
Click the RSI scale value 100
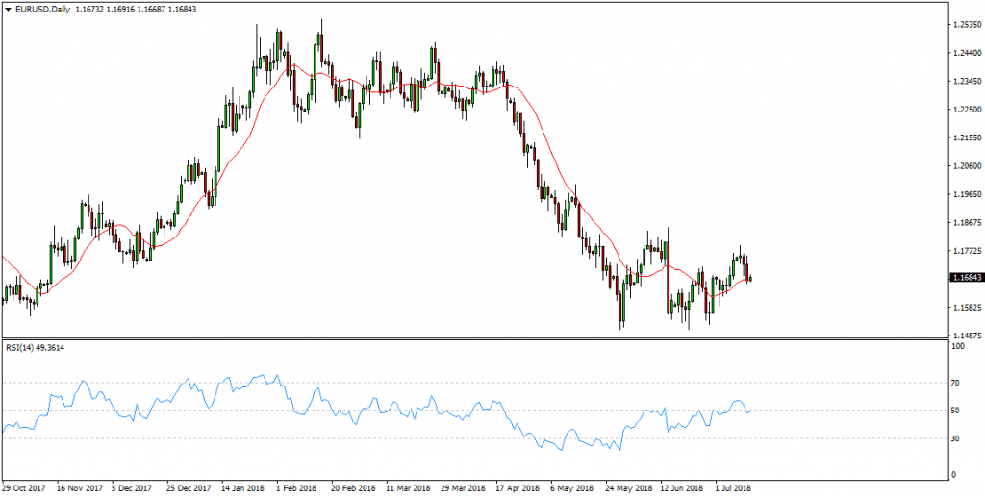click(959, 346)
